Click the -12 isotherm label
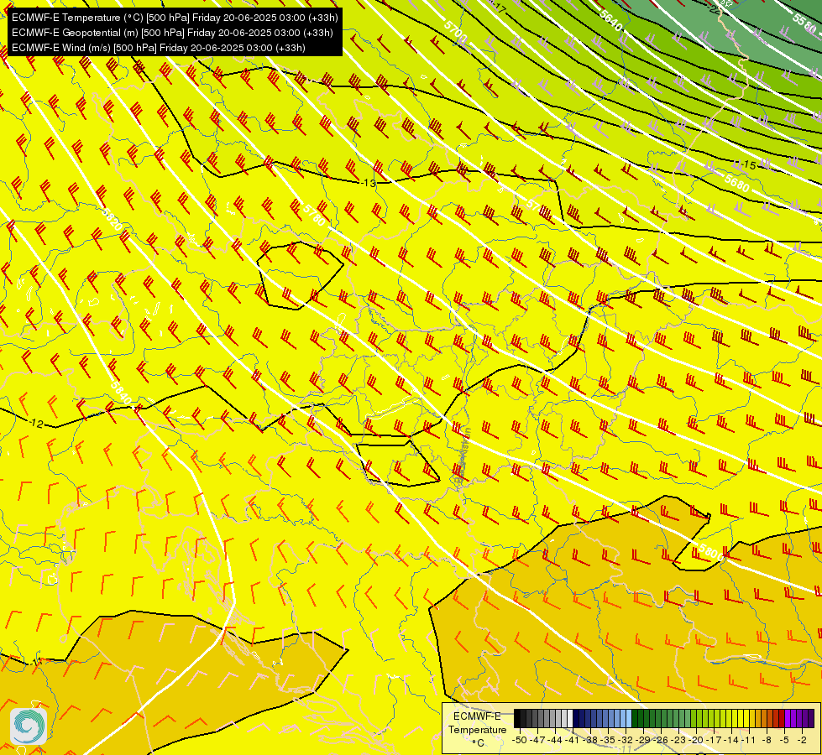The height and width of the screenshot is (755, 822). pos(36,423)
